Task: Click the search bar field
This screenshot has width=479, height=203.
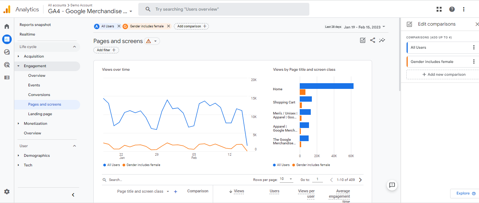Action: pyautogui.click(x=224, y=9)
